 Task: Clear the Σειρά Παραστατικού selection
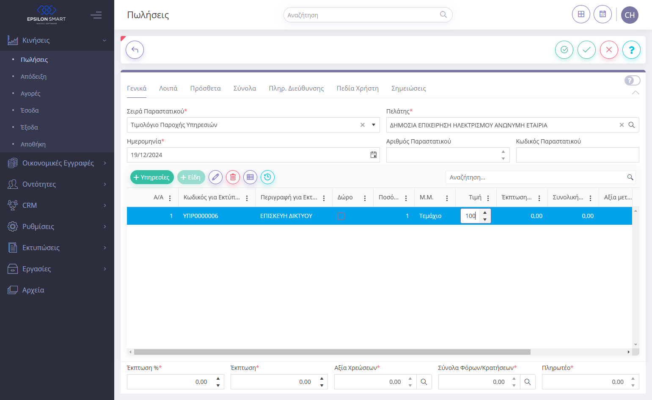click(363, 125)
